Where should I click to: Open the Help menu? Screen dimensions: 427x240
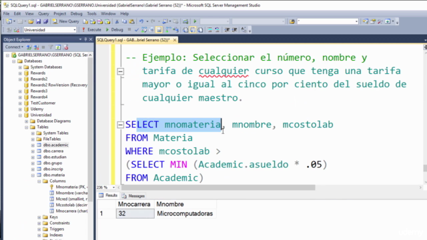[125, 13]
